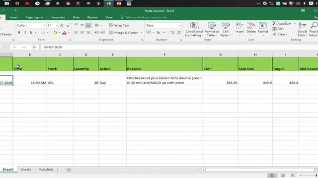The height and width of the screenshot is (178, 318).
Task: Expand Merge & Center options arrow
Action: click(141, 33)
